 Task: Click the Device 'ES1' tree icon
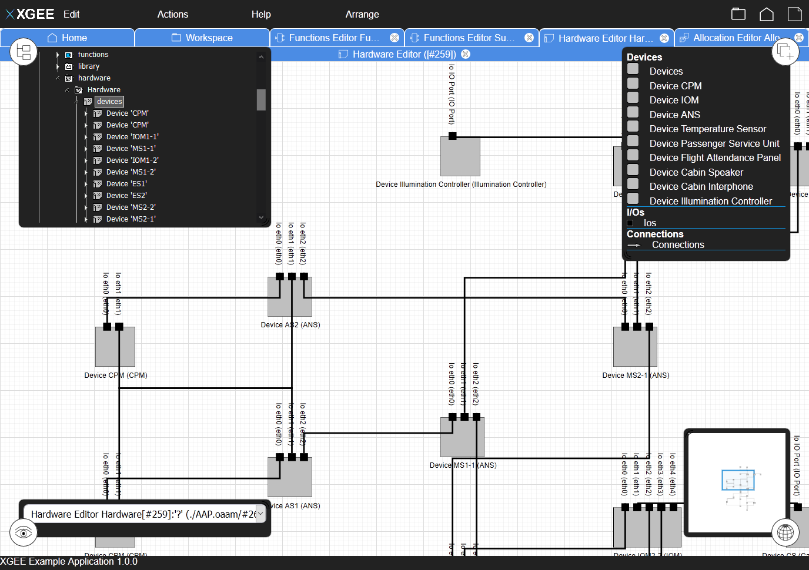tap(98, 184)
